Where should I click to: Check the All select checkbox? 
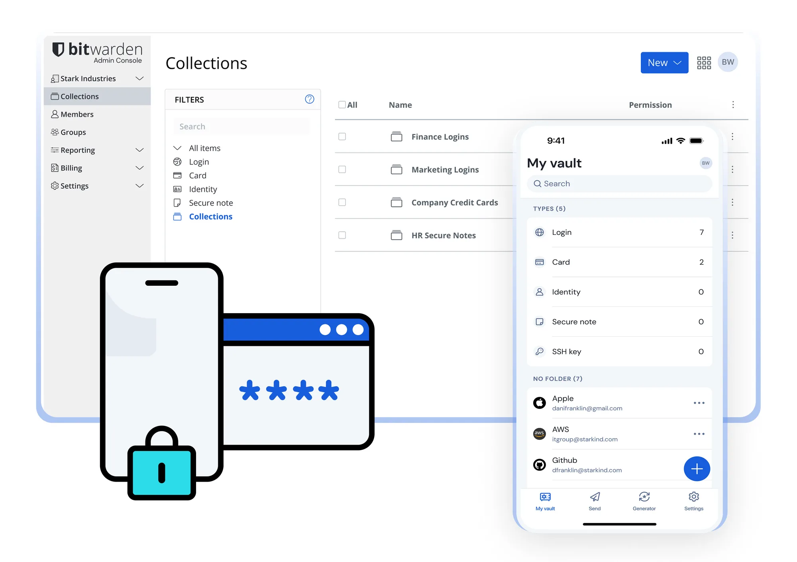point(342,105)
